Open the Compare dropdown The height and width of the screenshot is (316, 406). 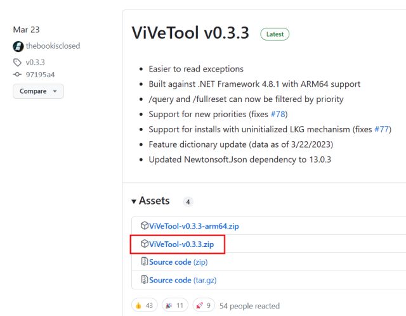38,91
